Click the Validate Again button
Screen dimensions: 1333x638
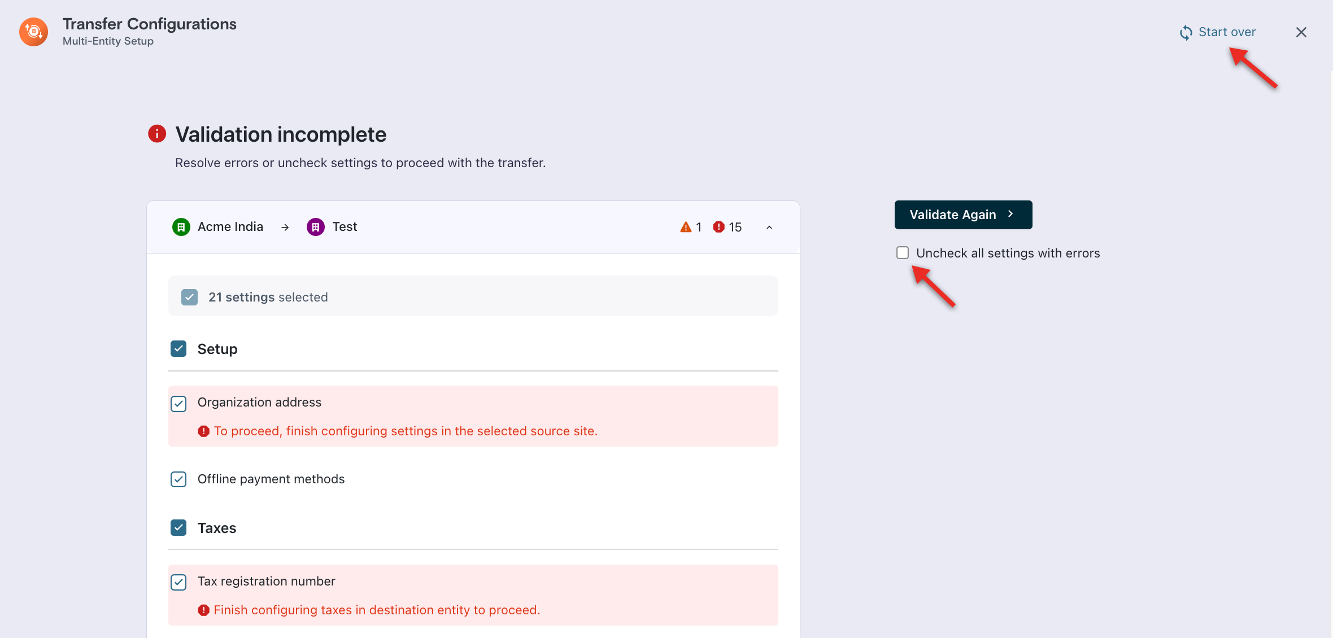click(963, 215)
